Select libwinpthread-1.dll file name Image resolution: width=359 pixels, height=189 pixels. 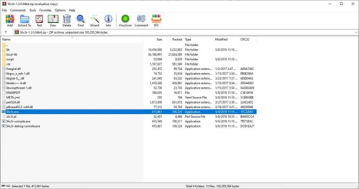pyautogui.click(x=19, y=88)
